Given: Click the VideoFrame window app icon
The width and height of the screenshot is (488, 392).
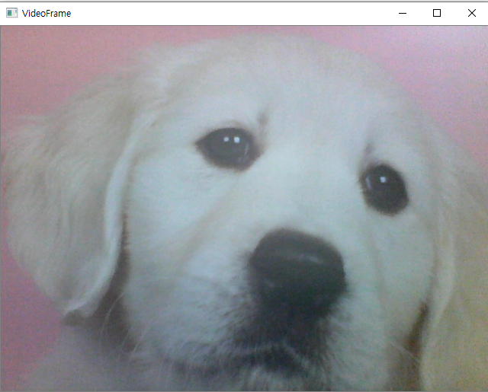Looking at the screenshot, I should [x=11, y=13].
